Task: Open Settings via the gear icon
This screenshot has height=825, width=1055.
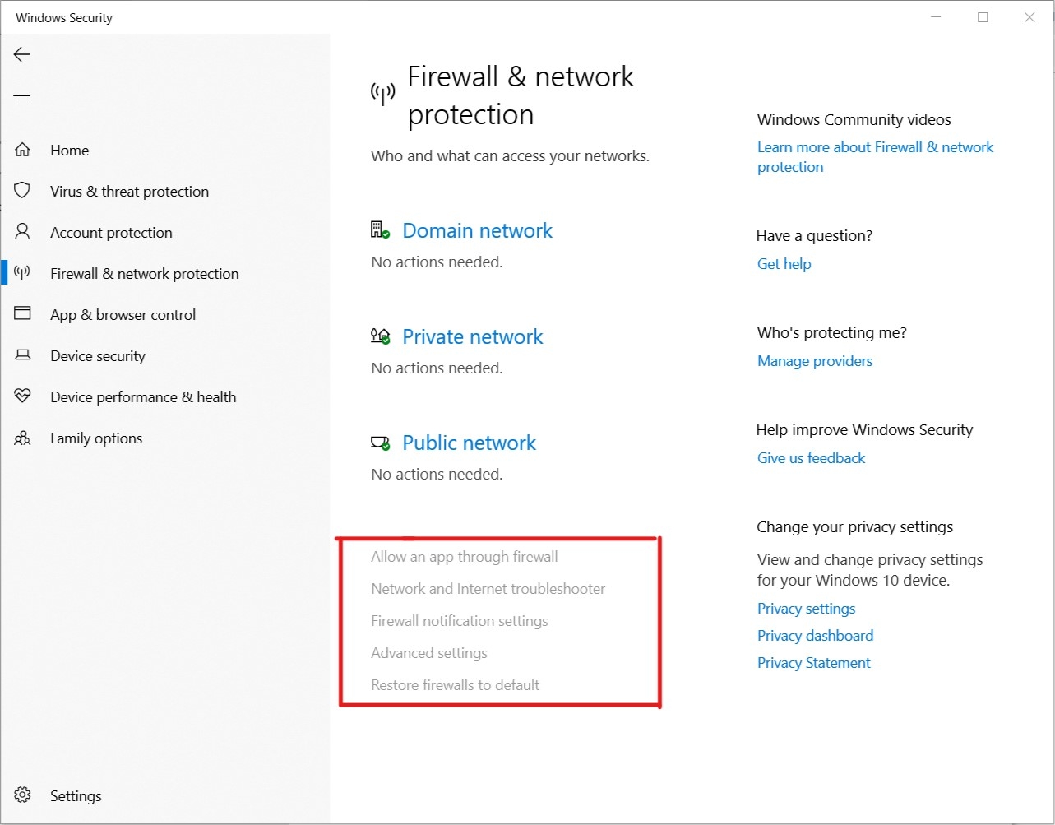Action: 22,795
